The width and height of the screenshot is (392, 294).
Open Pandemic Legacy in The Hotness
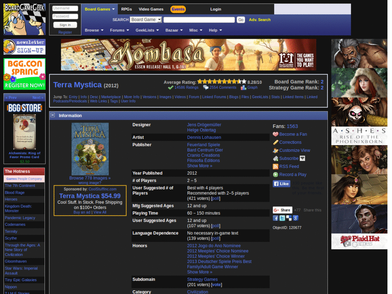20,218
